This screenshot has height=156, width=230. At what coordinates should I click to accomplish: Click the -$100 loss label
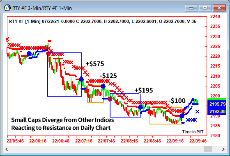[x=177, y=101]
